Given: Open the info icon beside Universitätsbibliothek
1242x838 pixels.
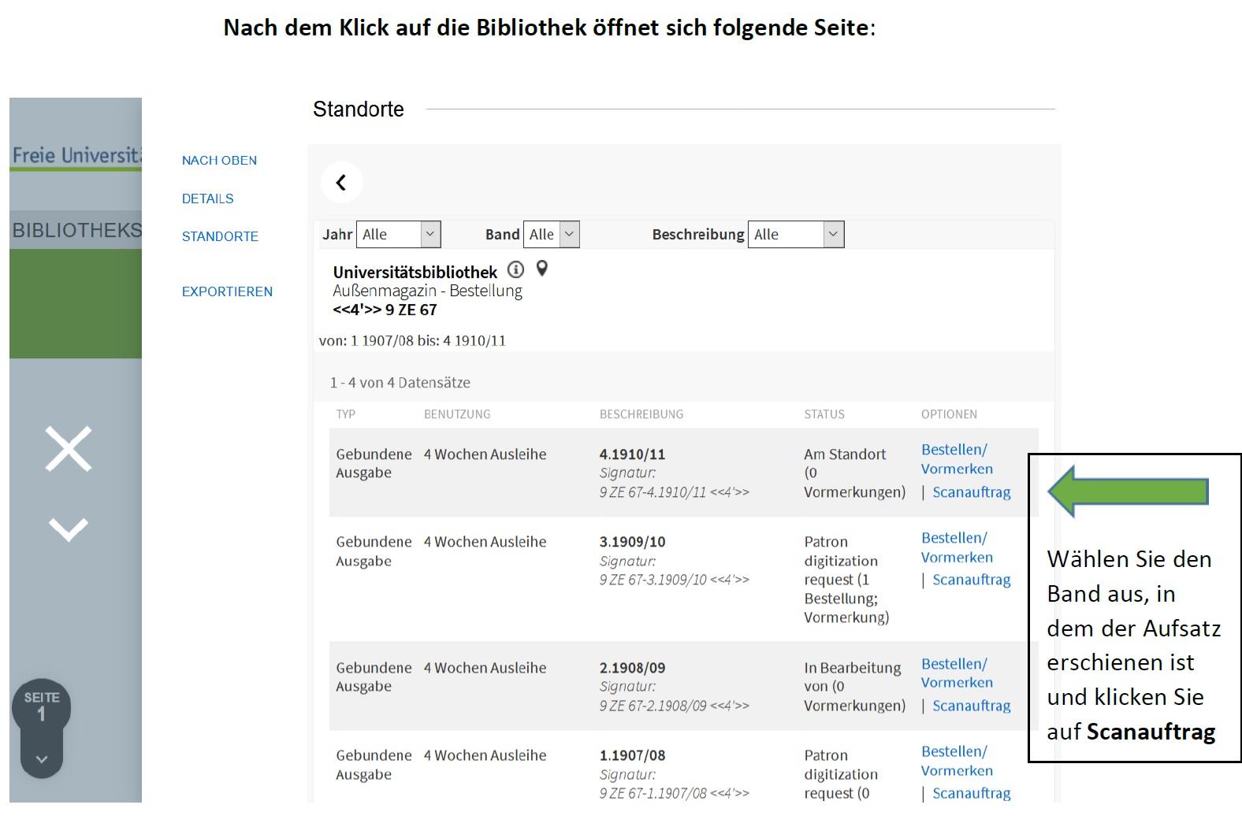Looking at the screenshot, I should 516,271.
